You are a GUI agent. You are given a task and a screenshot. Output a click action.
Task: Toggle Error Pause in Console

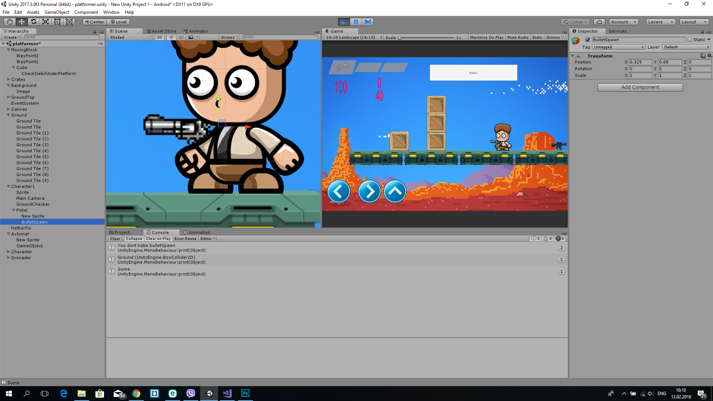[x=185, y=239]
